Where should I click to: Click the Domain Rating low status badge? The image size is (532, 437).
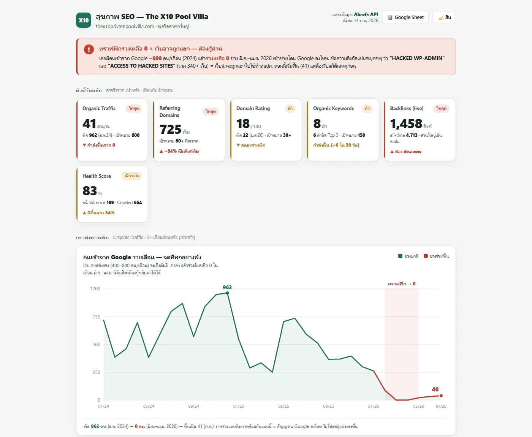[x=290, y=108]
